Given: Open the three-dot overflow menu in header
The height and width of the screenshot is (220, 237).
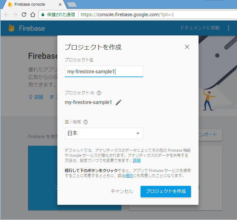Looking at the screenshot, I should (x=228, y=28).
